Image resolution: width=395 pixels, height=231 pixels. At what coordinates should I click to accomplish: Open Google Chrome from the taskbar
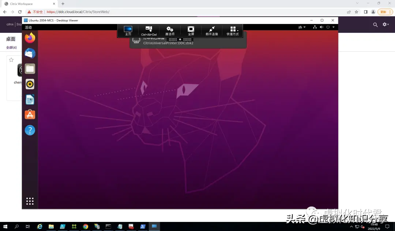click(x=86, y=227)
